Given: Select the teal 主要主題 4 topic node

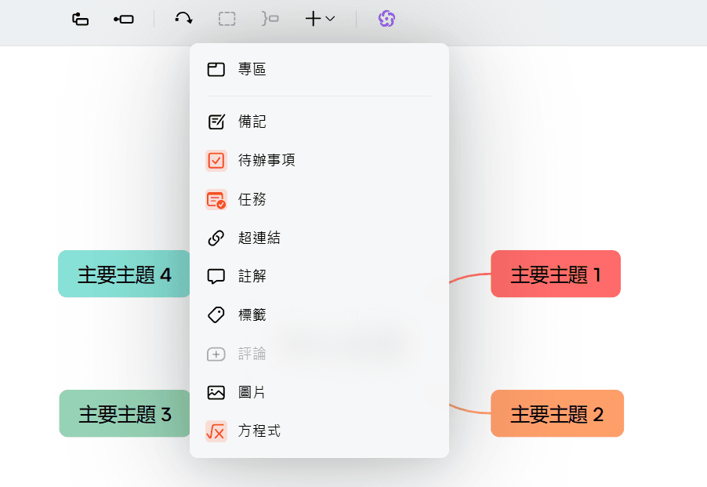Looking at the screenshot, I should tap(123, 274).
